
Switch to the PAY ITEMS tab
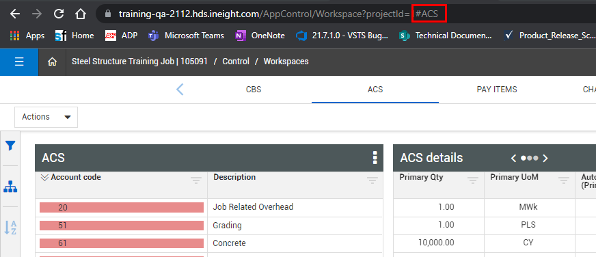pyautogui.click(x=497, y=90)
